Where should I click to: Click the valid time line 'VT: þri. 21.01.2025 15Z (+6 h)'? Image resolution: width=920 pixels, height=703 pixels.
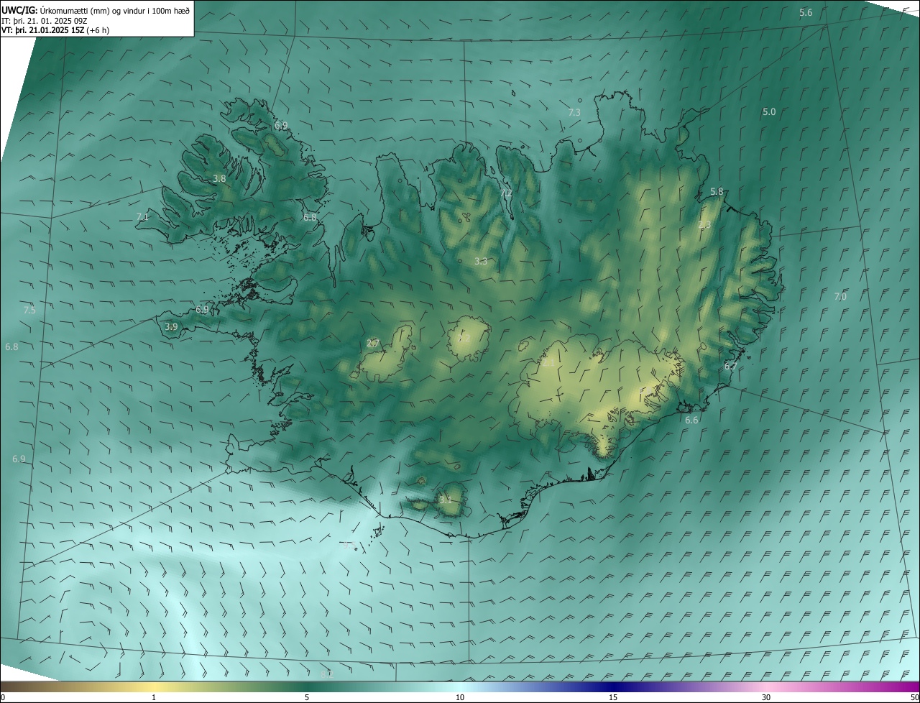[55, 30]
